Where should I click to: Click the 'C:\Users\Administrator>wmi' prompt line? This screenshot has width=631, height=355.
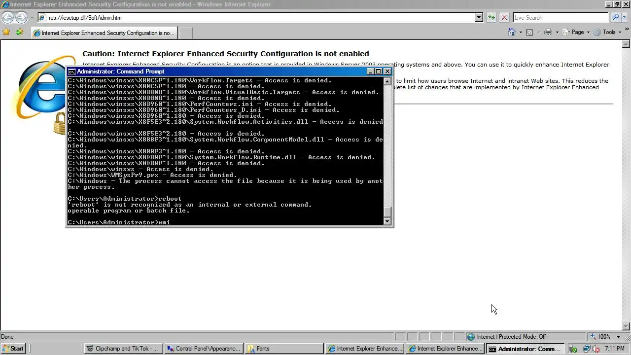[x=119, y=222]
